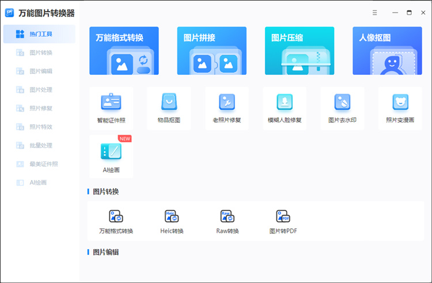Click the 万能图片转换器 app logo
This screenshot has width=432, height=283.
(9, 13)
